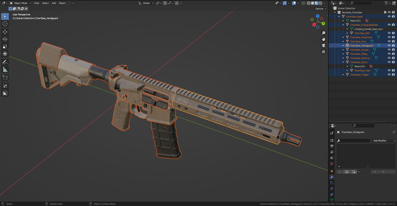Open the Object Mode dropdown
The image size is (397, 206).
point(21,3)
